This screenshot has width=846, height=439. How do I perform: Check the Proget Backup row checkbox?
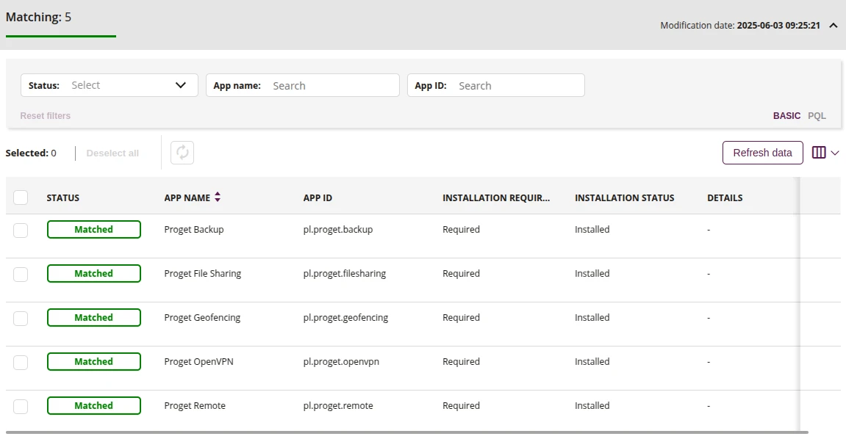tap(21, 231)
